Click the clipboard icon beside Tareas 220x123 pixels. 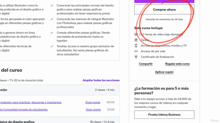point(136,40)
